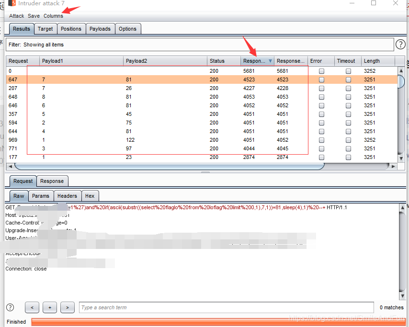Viewport: 409px width, 327px height.
Task: Click request pane scrollbar down arrow
Action: click(402, 296)
